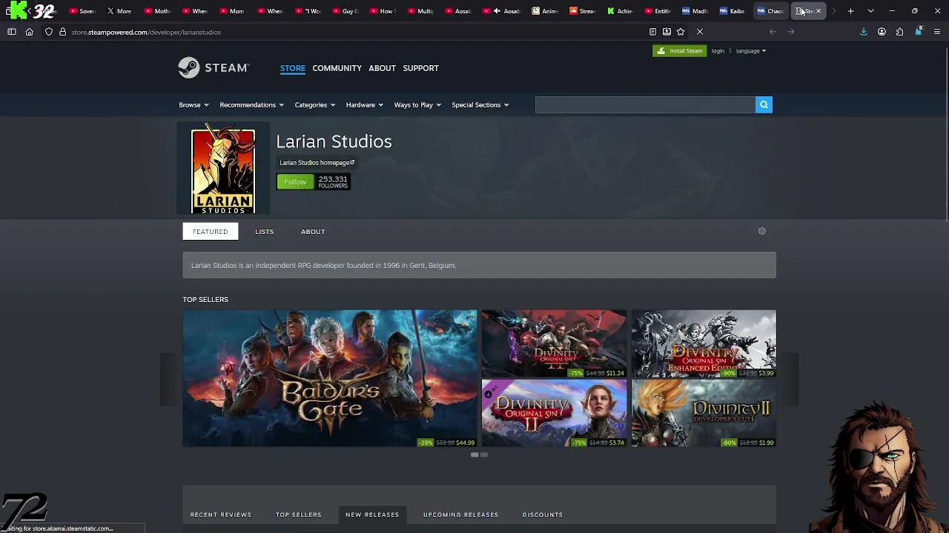Open the browser hamburger menu
949x533 pixels.
coord(937,32)
